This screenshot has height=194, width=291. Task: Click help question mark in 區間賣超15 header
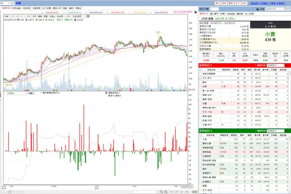click(x=255, y=131)
